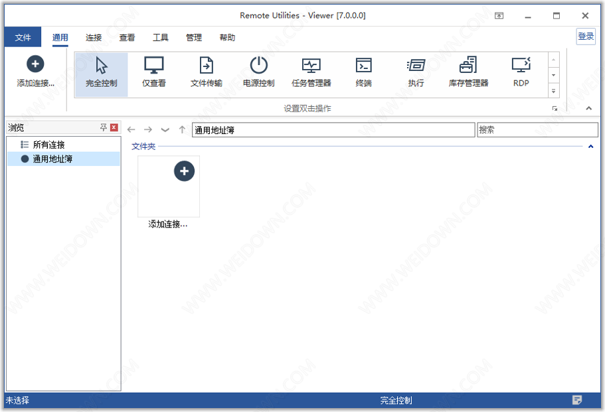605x412 pixels.
Task: Go forward with the right arrow
Action: [148, 130]
